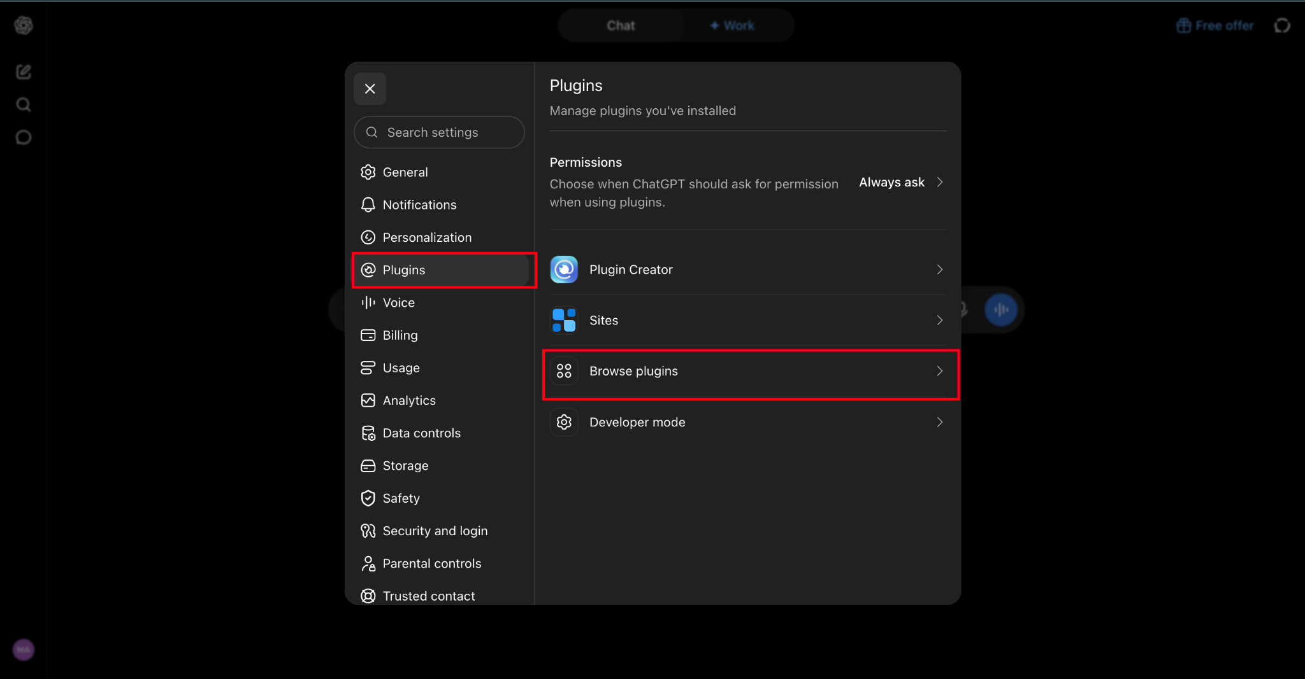Click the blue voice mode button behind the dialog

(x=1000, y=310)
